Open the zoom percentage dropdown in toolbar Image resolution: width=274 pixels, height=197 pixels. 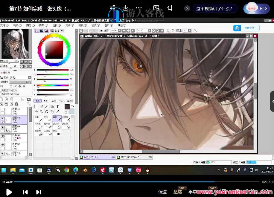tap(120, 30)
